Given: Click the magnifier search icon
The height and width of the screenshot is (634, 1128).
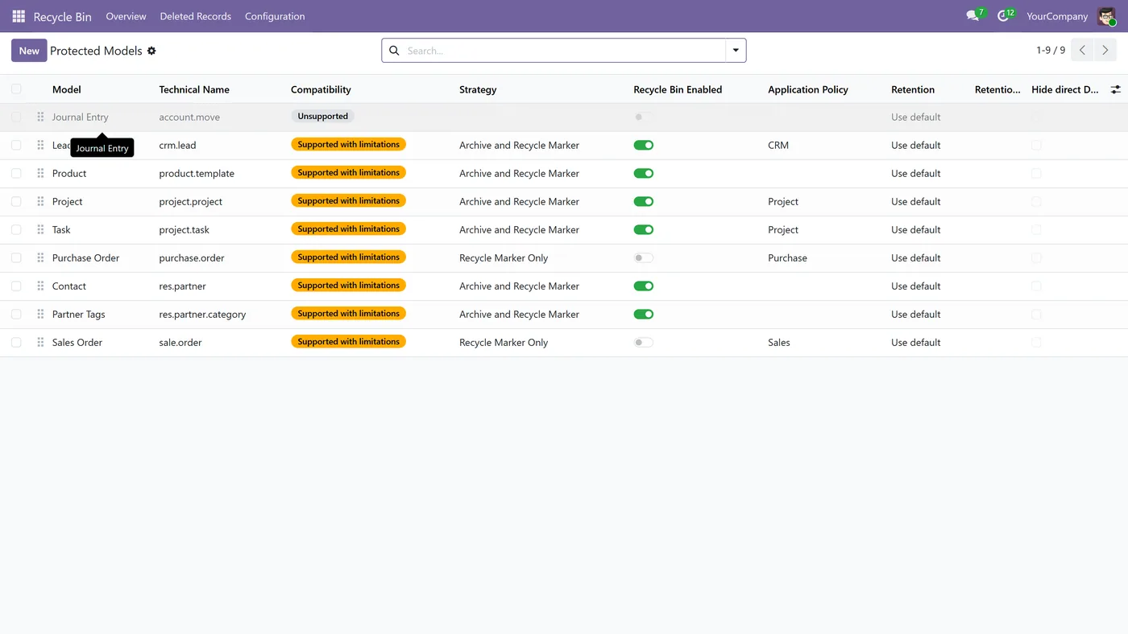Looking at the screenshot, I should pos(394,51).
